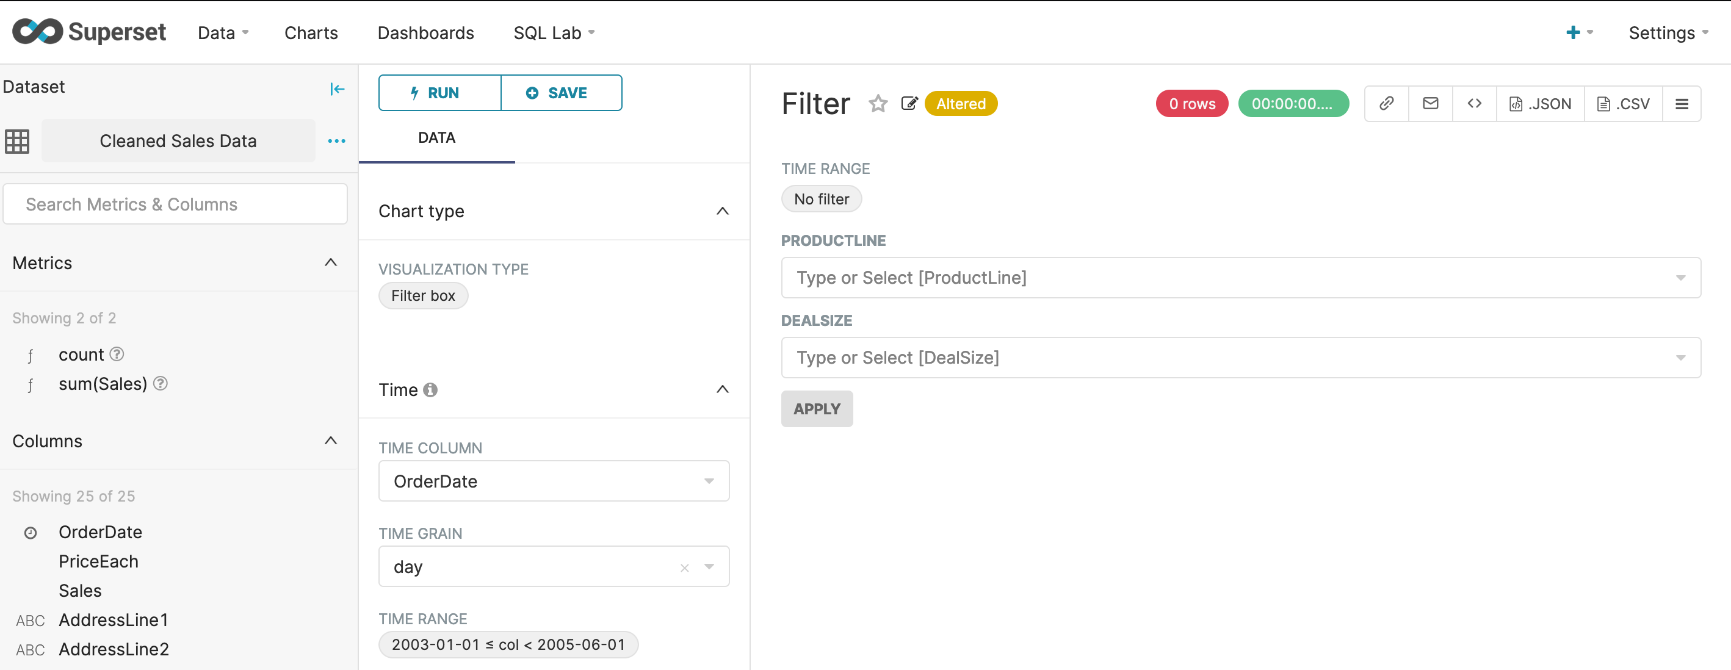Click the edit chart title pencil icon

pyautogui.click(x=908, y=104)
